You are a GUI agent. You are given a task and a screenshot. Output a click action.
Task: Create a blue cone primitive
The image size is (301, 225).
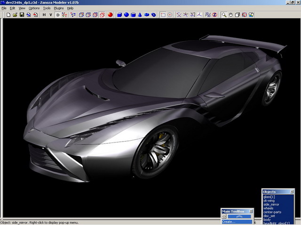(140, 15)
